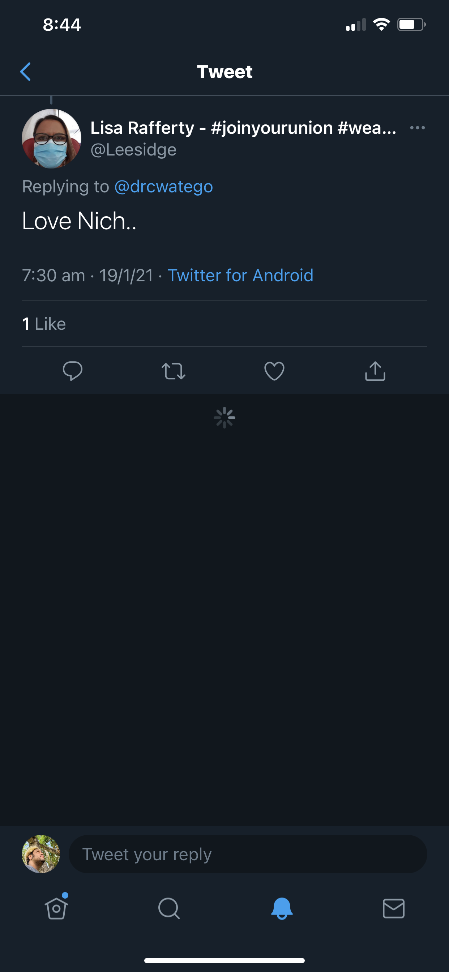This screenshot has height=972, width=449.
Task: Tap your own avatar beside reply box
Action: tap(41, 854)
